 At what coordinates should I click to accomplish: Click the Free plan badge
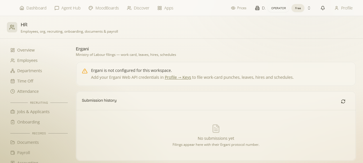pos(298,8)
